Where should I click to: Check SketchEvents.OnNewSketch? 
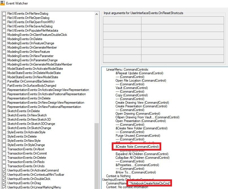coord(4,115)
